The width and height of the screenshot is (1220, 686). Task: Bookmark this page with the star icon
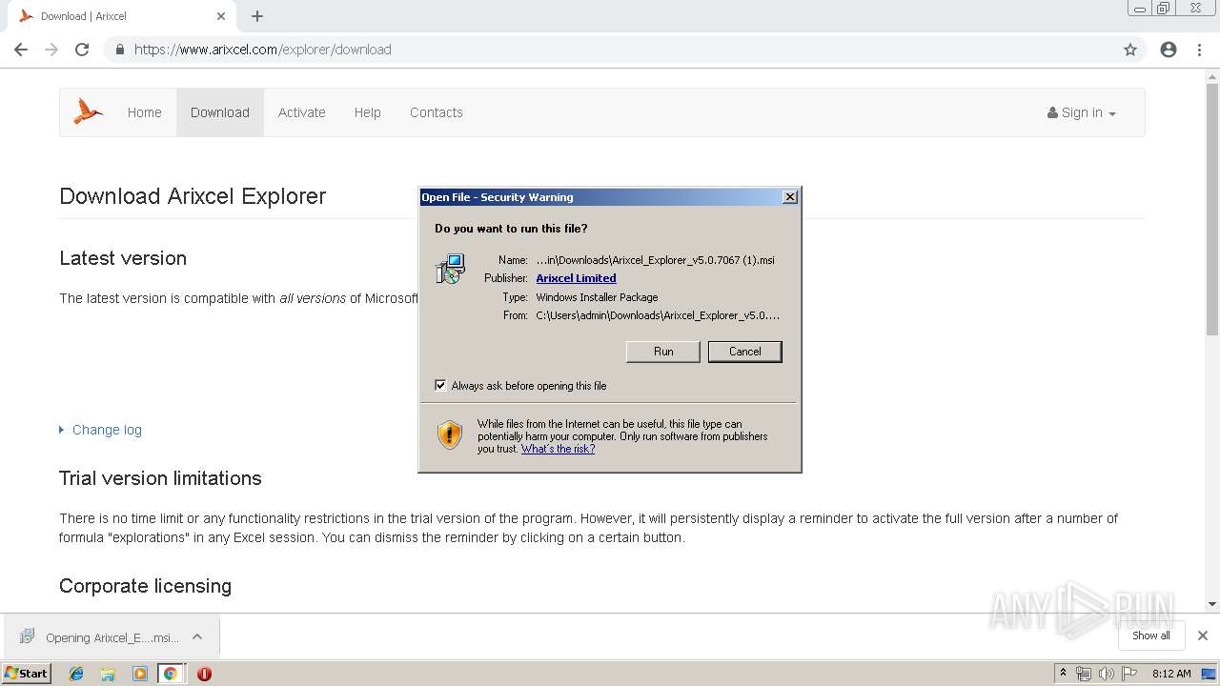[x=1130, y=50]
